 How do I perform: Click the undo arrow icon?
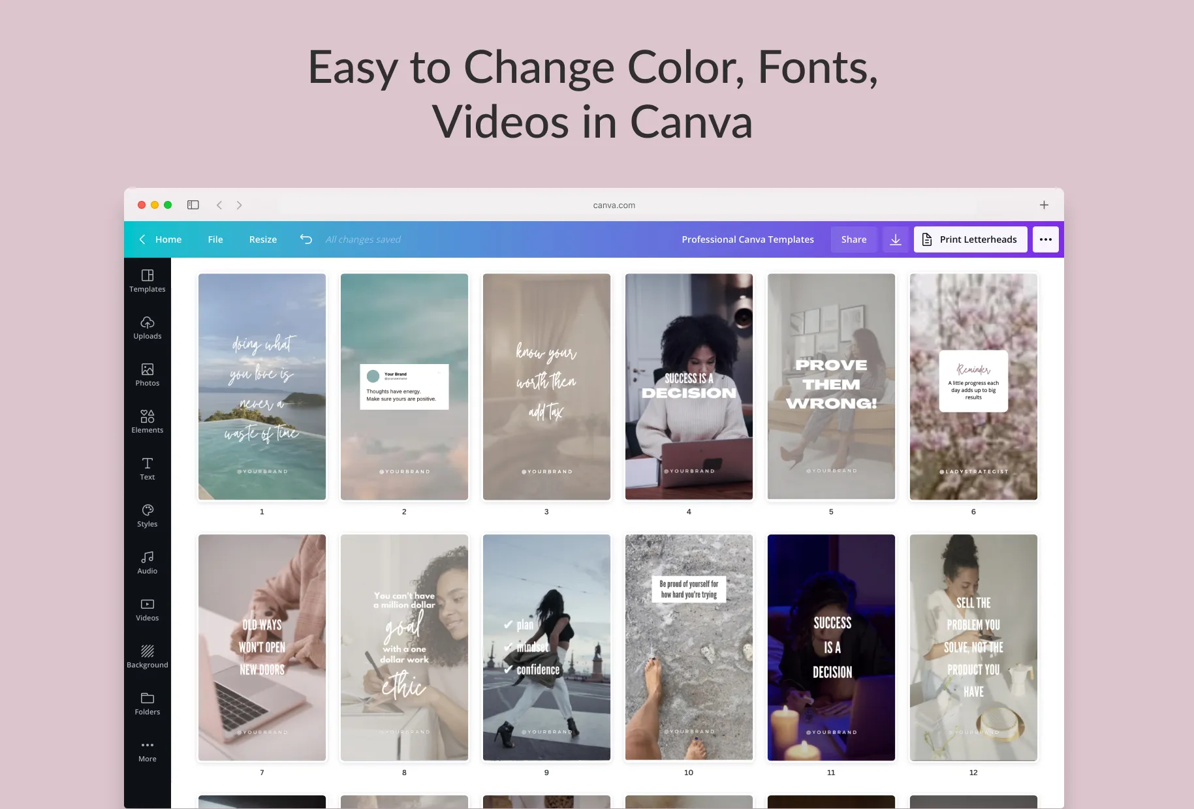(306, 239)
